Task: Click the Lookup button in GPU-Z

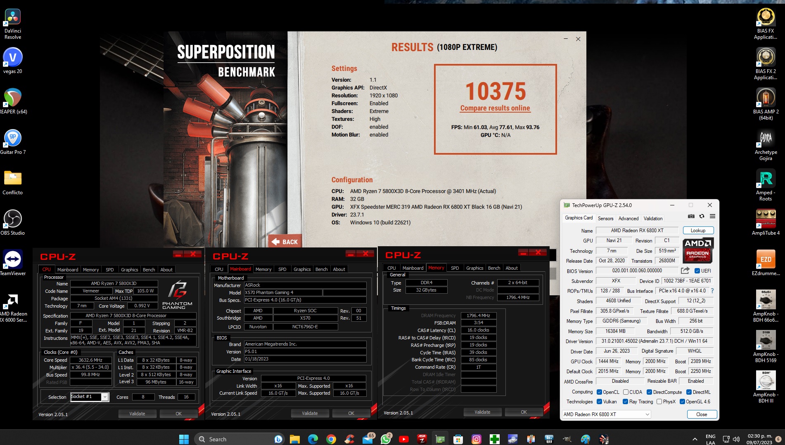Action: pyautogui.click(x=698, y=231)
